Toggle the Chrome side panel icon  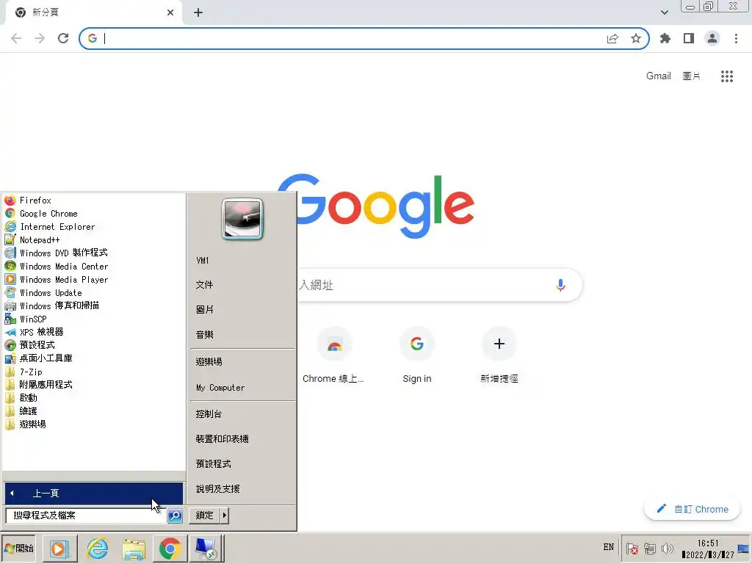point(689,38)
